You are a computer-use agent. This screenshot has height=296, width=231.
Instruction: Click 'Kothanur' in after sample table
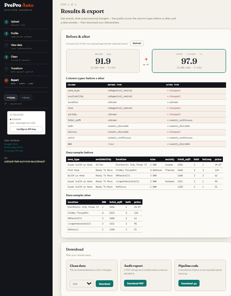click(x=73, y=229)
